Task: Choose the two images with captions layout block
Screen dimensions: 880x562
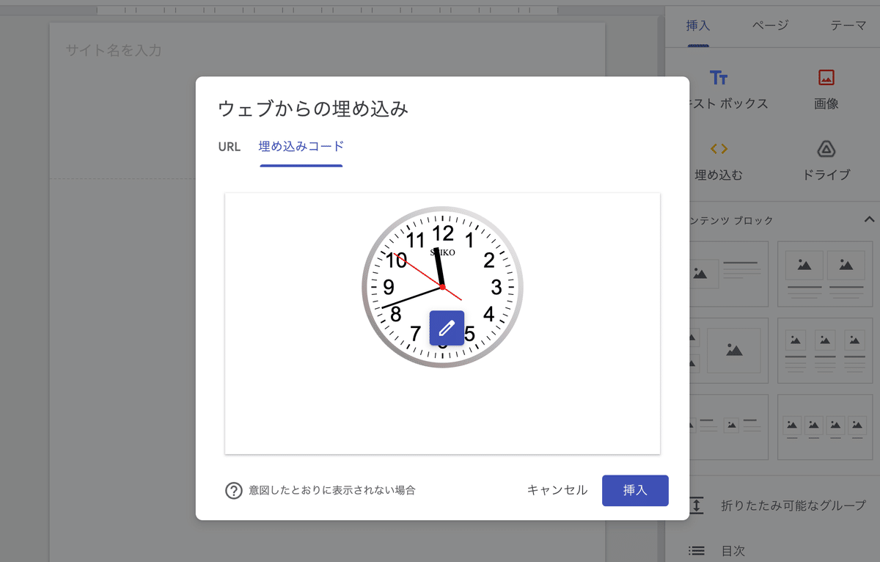Action: (825, 274)
